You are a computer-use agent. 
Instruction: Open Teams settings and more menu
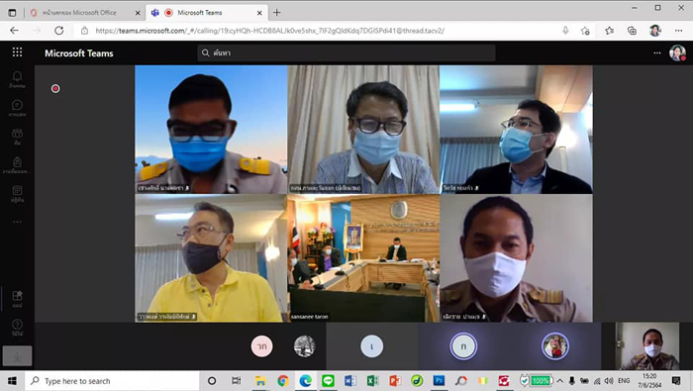pyautogui.click(x=657, y=53)
